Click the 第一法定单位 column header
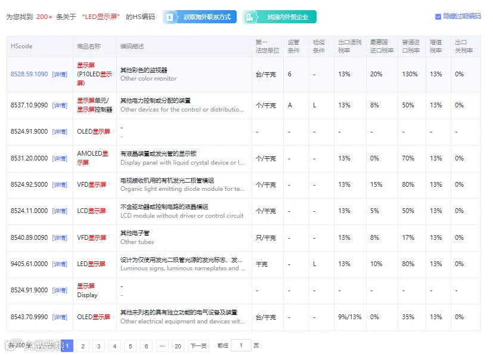 click(267, 47)
